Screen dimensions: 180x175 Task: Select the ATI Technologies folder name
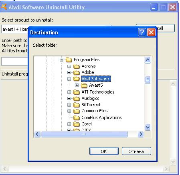(x=98, y=92)
